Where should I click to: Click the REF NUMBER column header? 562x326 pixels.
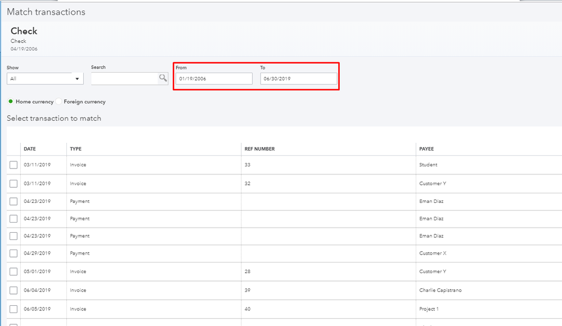(x=259, y=149)
